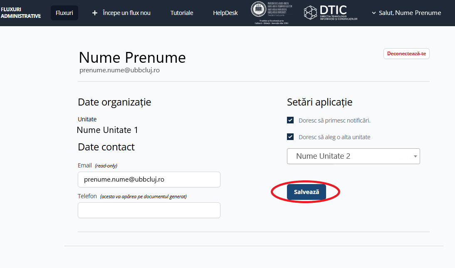Open the HelpDesk page
455x268 pixels.
point(225,13)
